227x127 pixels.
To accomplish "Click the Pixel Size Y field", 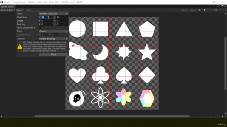I will pos(62,17).
